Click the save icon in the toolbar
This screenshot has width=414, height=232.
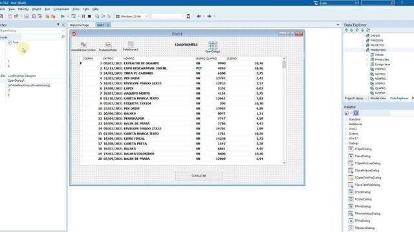(27, 16)
